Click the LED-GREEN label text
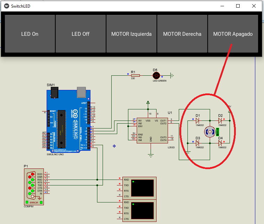The image size is (264, 224). 159,81
